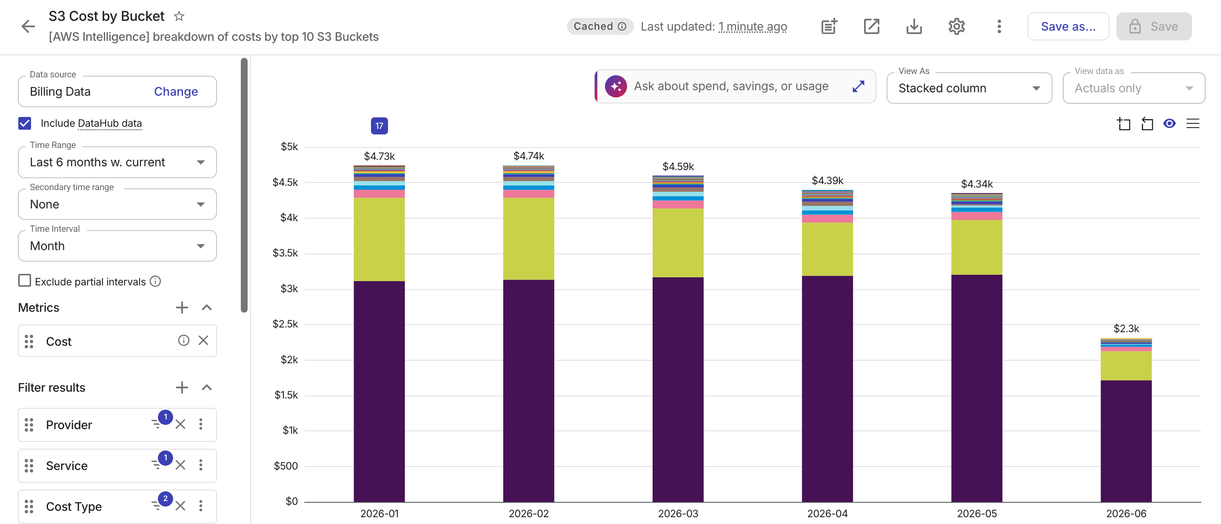Collapse the Filter results section
Image resolution: width=1221 pixels, height=524 pixels.
click(x=207, y=387)
